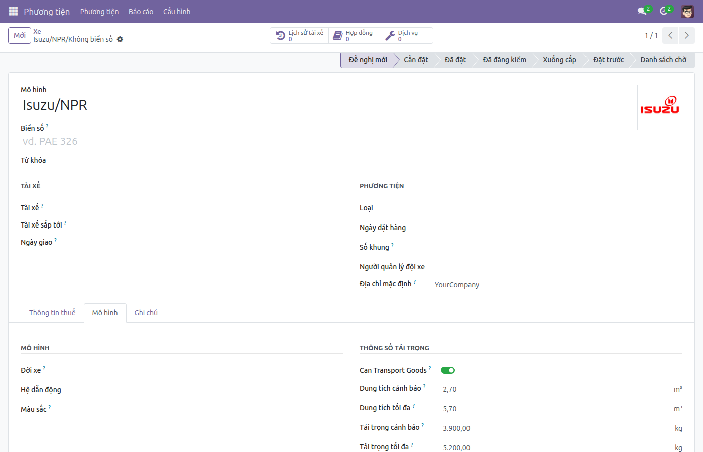Open the Báo cáo menu
Screen dimensions: 703x452
141,11
